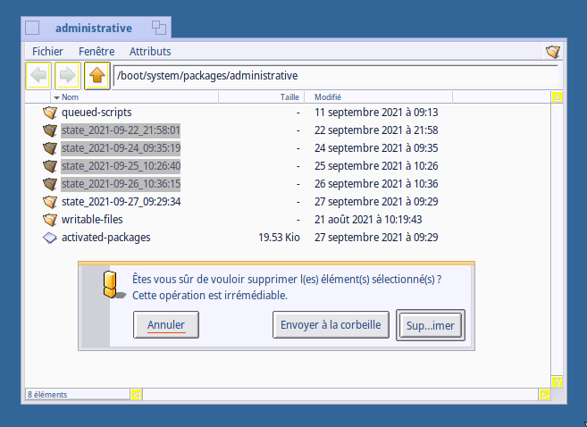Click the zoom box in the title tab

point(159,28)
